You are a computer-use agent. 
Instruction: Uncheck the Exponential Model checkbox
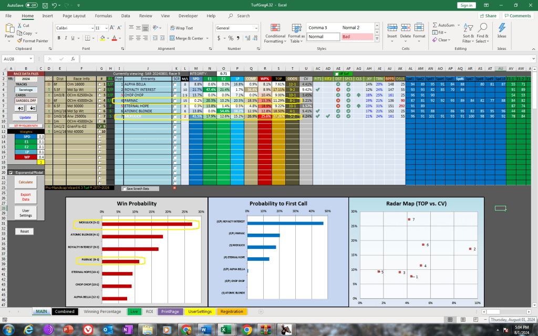[11, 172]
